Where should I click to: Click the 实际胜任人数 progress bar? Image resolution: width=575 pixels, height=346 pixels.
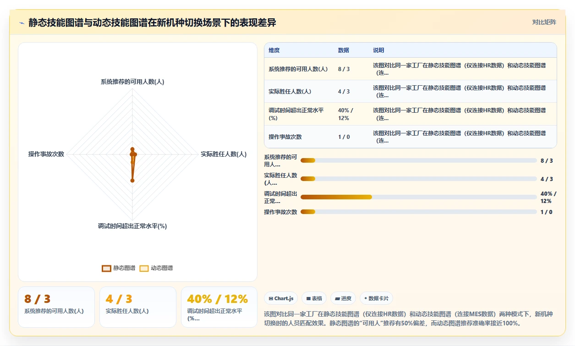pyautogui.click(x=419, y=179)
